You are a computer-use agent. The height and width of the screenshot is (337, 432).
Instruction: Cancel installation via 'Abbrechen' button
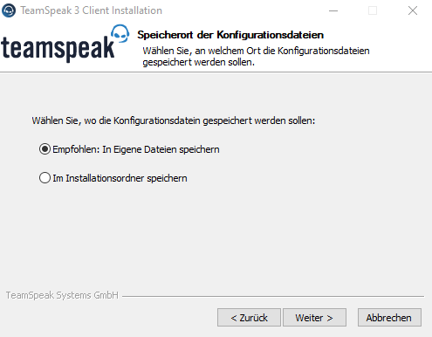[389, 318]
